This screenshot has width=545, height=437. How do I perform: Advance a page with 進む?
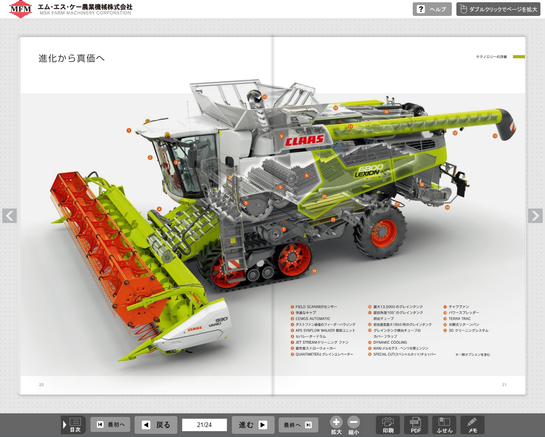(x=253, y=425)
